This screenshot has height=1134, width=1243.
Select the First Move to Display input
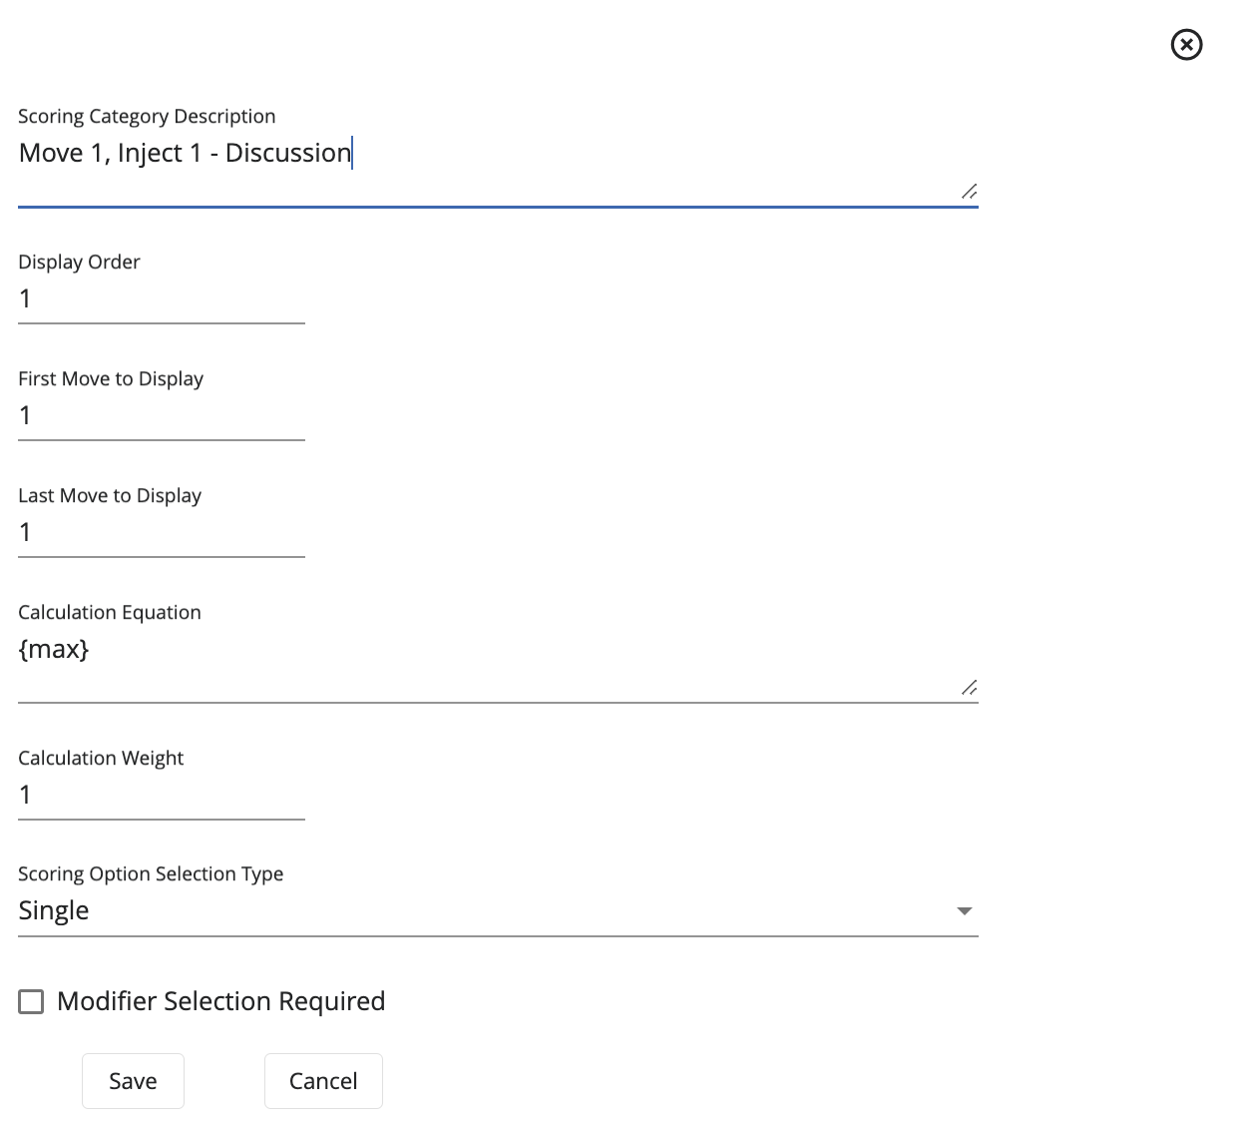pyautogui.click(x=161, y=415)
